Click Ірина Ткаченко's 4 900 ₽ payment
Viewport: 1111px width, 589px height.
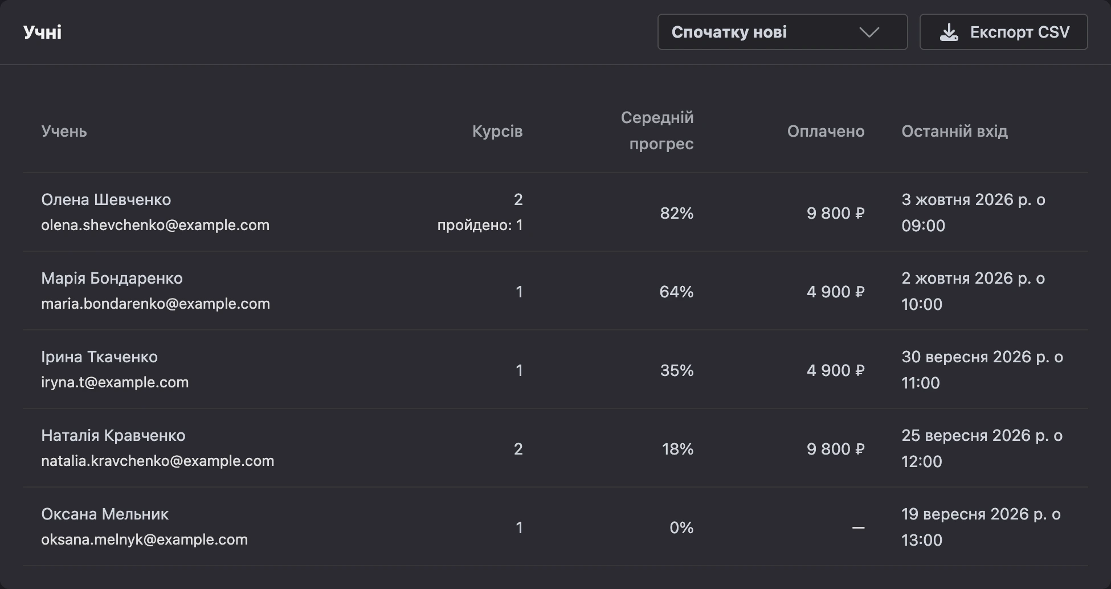[x=835, y=370]
